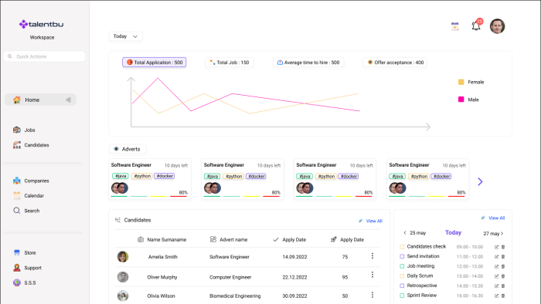The width and height of the screenshot is (541, 304).
Task: Select the Average time to hire metric
Action: 308,62
